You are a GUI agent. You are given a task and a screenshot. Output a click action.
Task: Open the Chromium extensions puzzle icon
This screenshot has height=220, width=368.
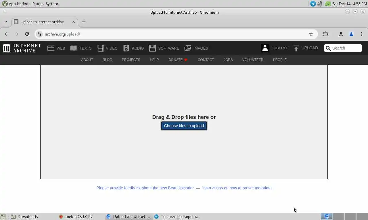point(325,34)
